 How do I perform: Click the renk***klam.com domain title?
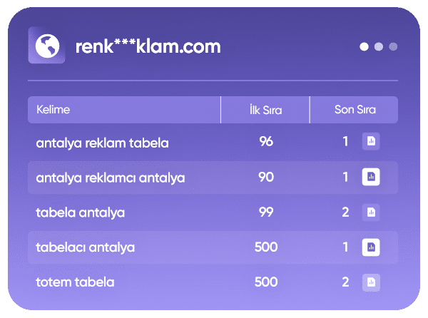pyautogui.click(x=148, y=46)
